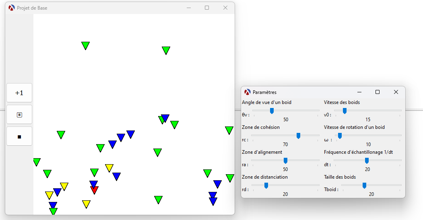This screenshot has height=220, width=423.
Task: Click the Racket icon in Projet de Base title bar
Action: 11,8
